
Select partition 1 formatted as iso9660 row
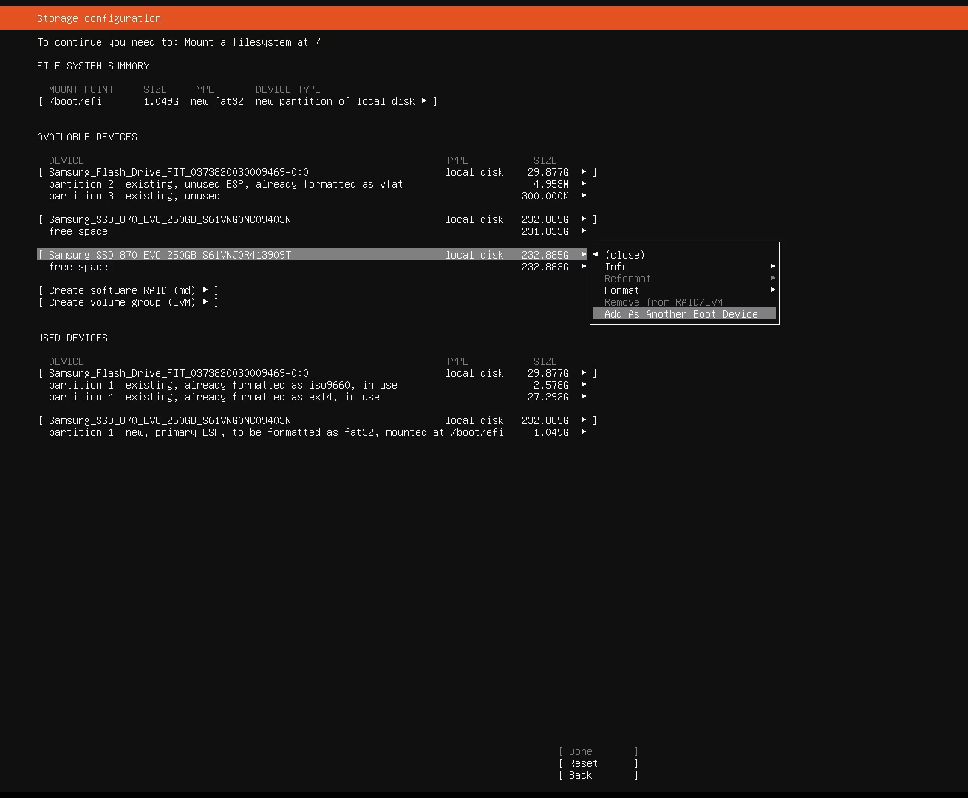(317, 385)
